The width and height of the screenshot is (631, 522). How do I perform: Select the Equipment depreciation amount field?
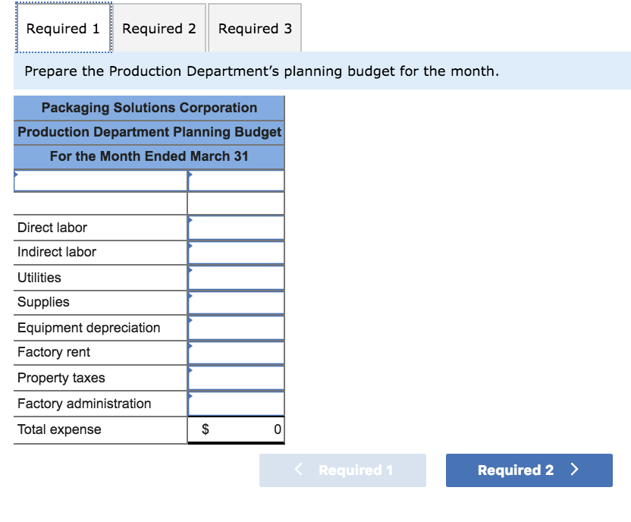click(x=236, y=328)
